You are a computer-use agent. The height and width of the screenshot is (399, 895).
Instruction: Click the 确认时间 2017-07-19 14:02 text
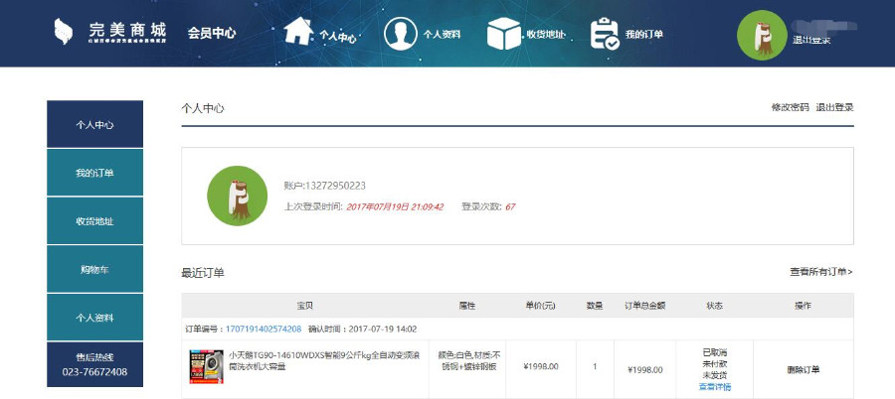362,329
